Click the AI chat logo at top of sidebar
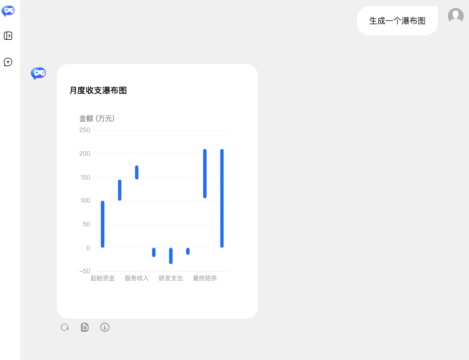Image resolution: width=469 pixels, height=360 pixels. click(8, 11)
